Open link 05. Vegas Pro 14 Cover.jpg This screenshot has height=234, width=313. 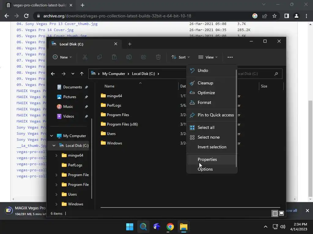pyautogui.click(x=45, y=30)
